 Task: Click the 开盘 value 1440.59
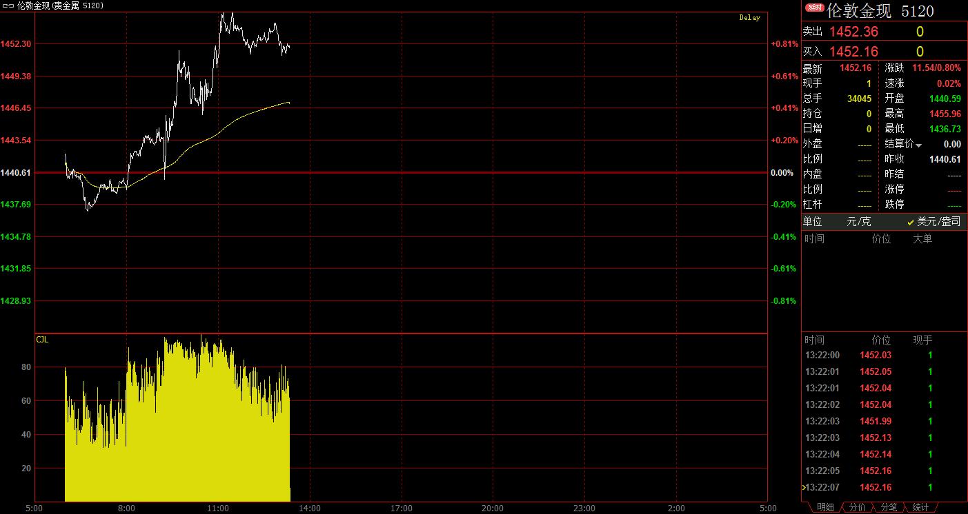click(945, 99)
